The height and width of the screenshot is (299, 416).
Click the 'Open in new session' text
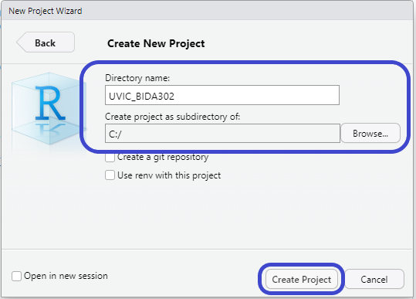tap(66, 276)
